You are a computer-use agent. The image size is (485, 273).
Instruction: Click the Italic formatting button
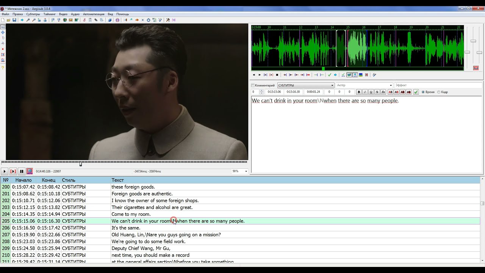pos(365,92)
